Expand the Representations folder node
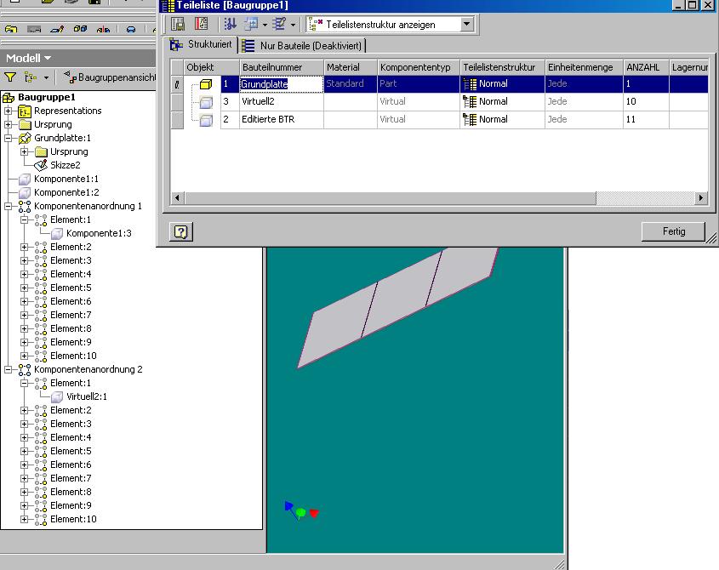Screen dimensions: 719x570 point(8,111)
